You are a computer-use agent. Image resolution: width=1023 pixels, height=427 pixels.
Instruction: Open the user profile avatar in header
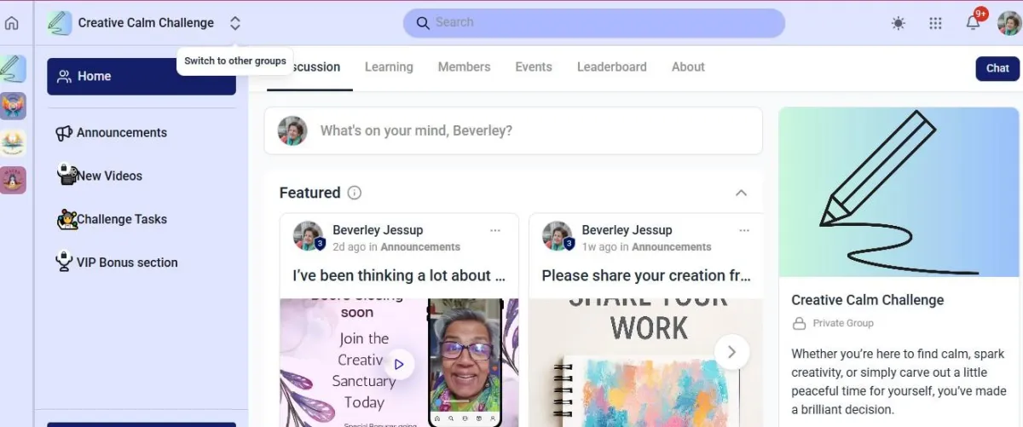point(1009,23)
